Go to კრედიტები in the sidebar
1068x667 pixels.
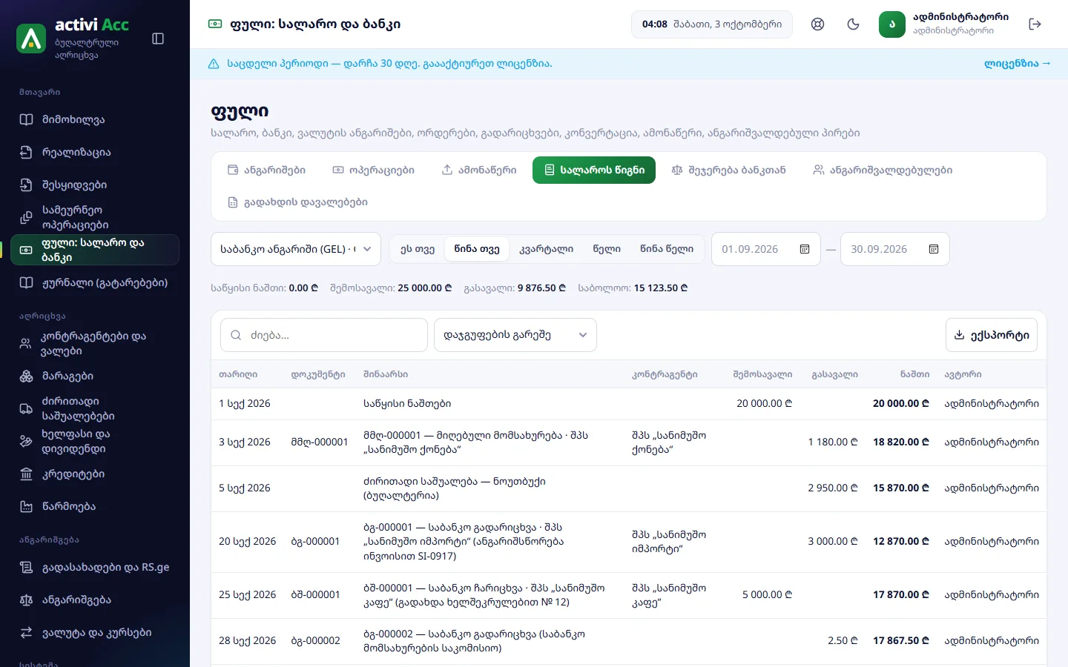pyautogui.click(x=95, y=474)
